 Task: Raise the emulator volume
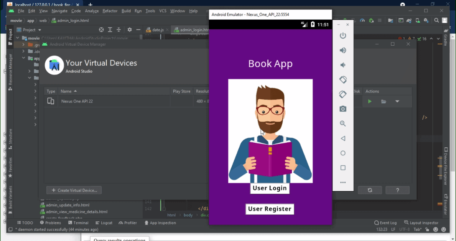click(343, 51)
